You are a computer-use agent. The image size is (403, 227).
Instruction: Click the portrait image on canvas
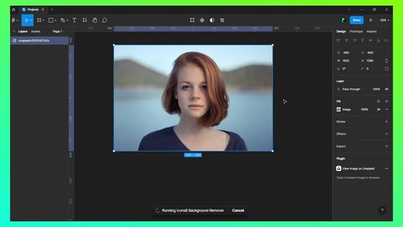[193, 98]
